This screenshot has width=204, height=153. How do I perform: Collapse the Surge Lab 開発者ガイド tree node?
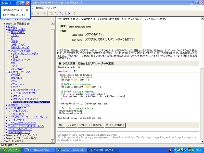[4, 24]
